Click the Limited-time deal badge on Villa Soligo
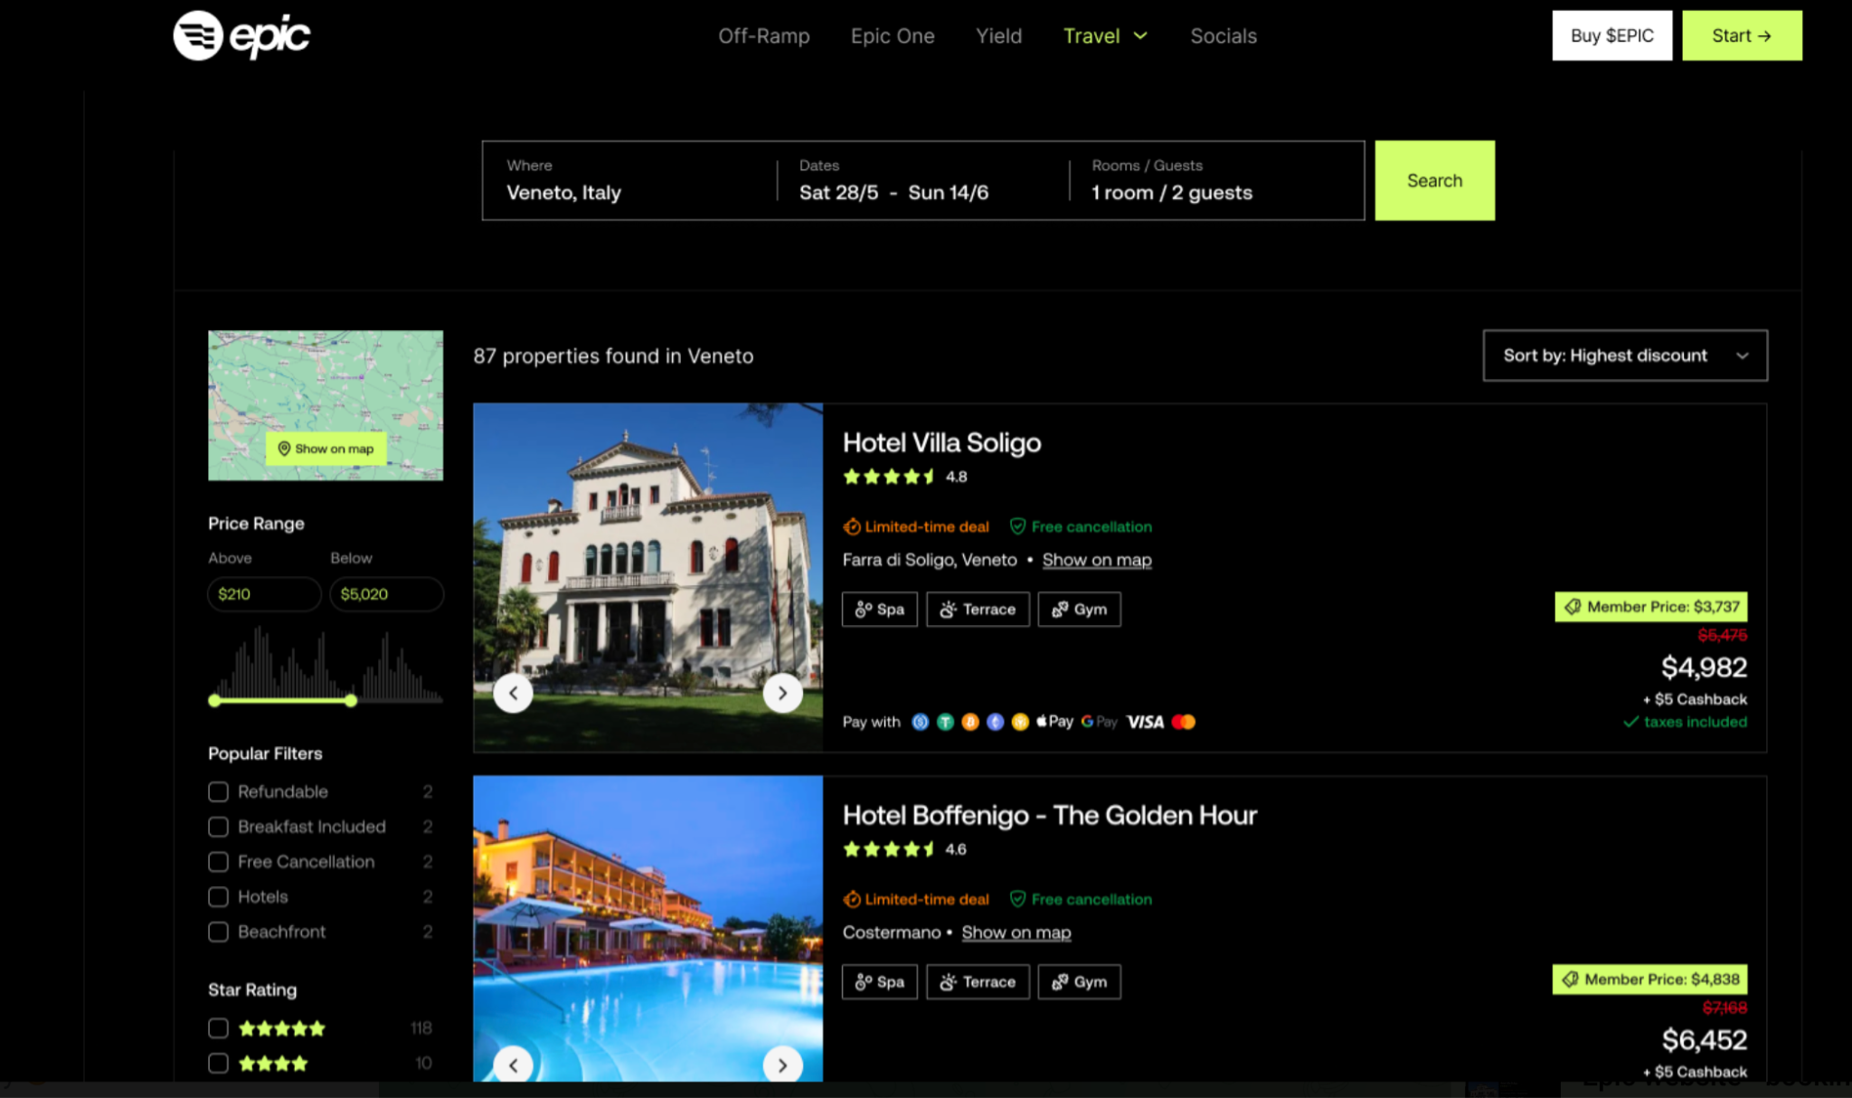1852x1098 pixels. (916, 526)
